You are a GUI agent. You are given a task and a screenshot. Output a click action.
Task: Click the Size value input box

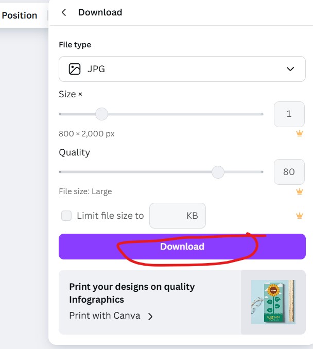tap(289, 114)
